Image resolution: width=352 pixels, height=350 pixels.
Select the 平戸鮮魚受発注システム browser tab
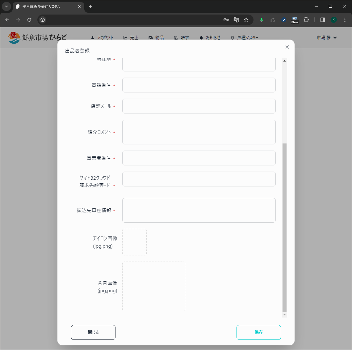[x=46, y=6]
